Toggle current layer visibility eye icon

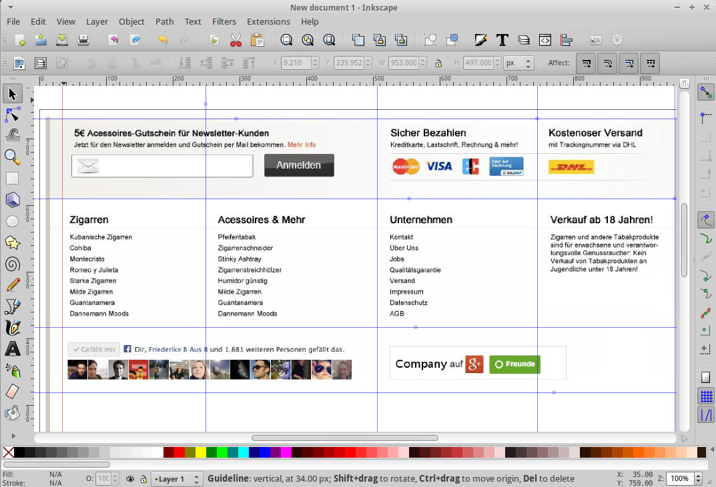[x=131, y=479]
